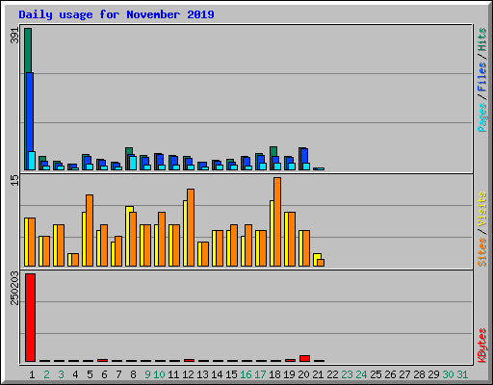The width and height of the screenshot is (493, 385).
Task: Click the 'Daily usage for November 2019' title
Action: point(117,14)
